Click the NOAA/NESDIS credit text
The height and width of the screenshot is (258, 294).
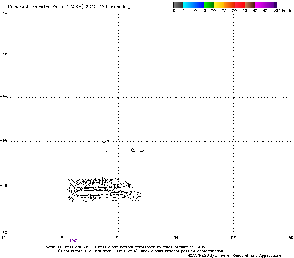pyautogui.click(x=234, y=256)
